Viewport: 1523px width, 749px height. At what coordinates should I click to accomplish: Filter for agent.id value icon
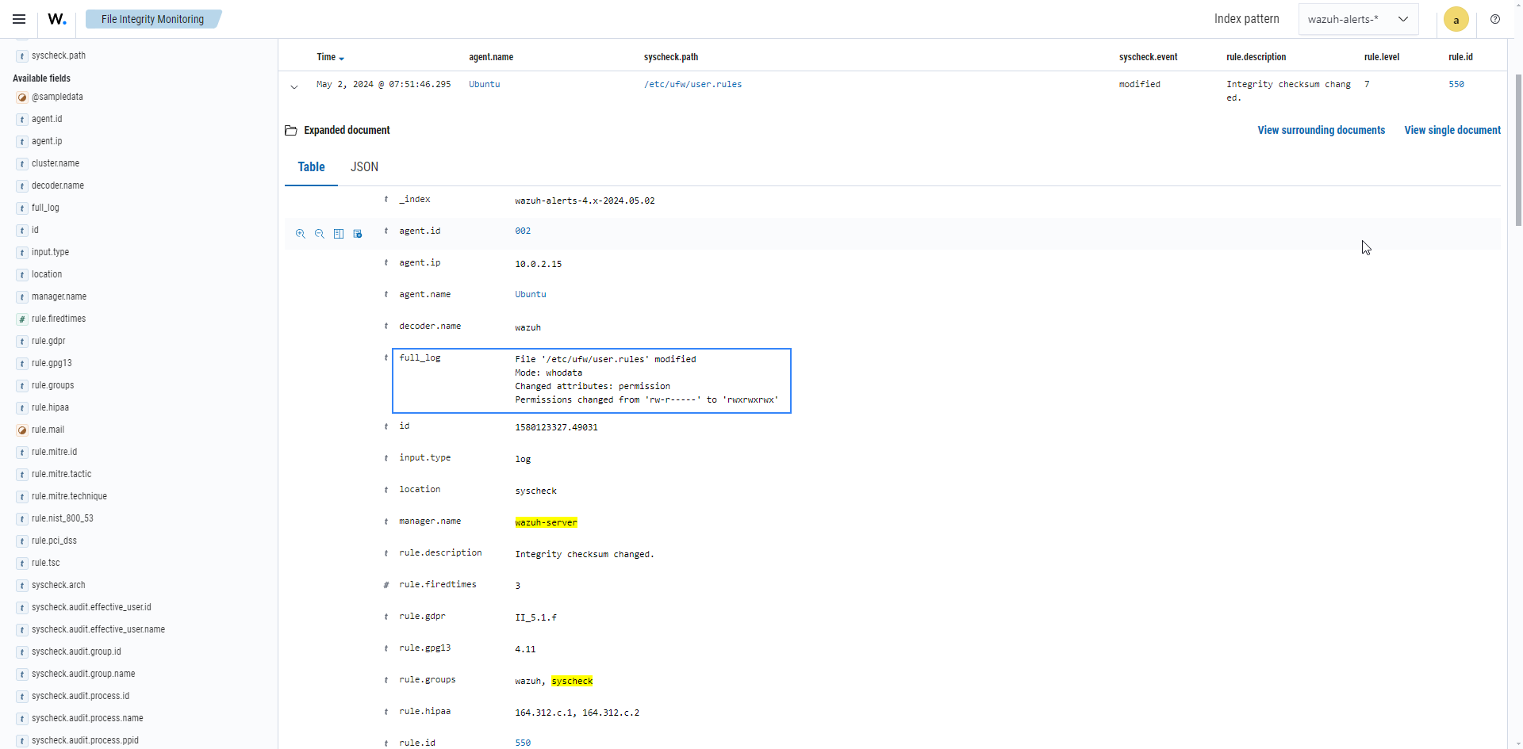pyautogui.click(x=301, y=234)
